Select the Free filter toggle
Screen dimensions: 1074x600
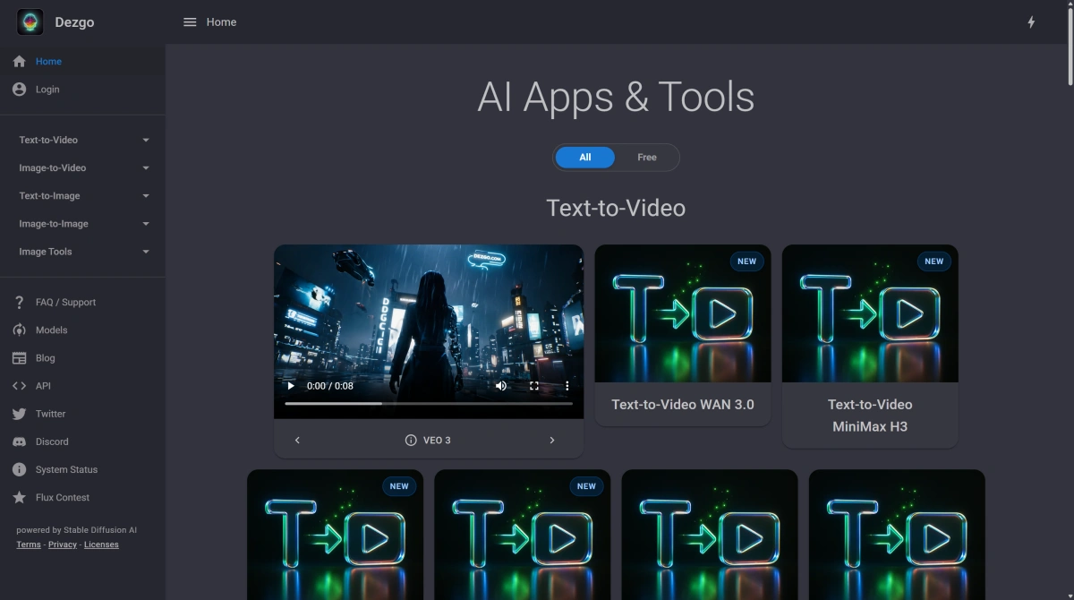pyautogui.click(x=647, y=158)
